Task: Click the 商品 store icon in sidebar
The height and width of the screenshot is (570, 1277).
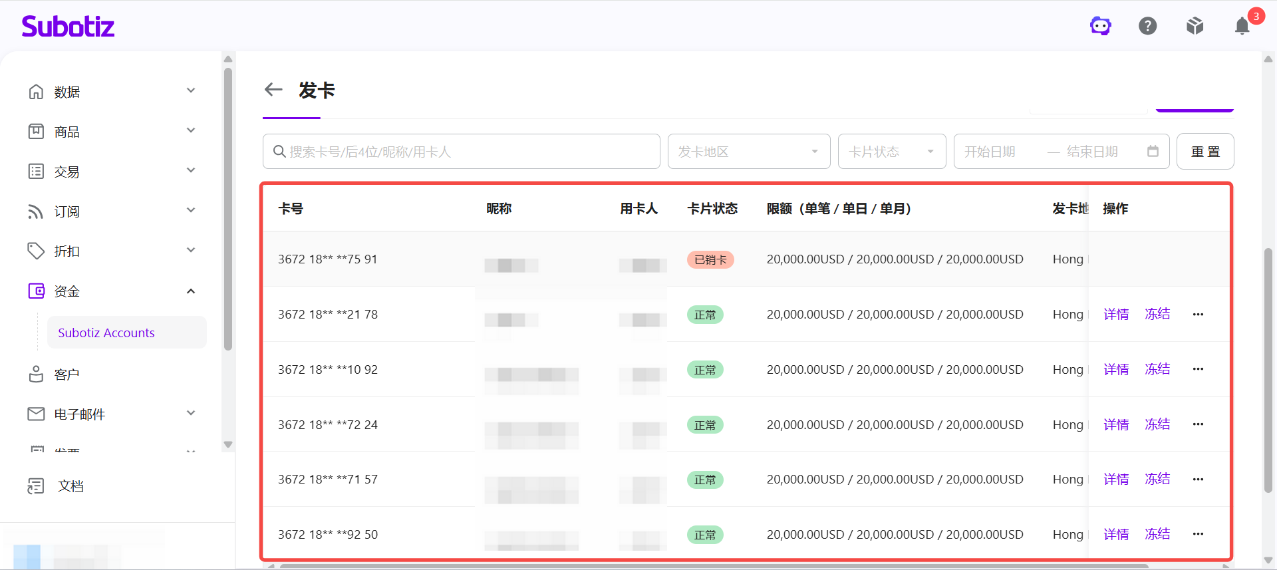Action: pos(36,131)
